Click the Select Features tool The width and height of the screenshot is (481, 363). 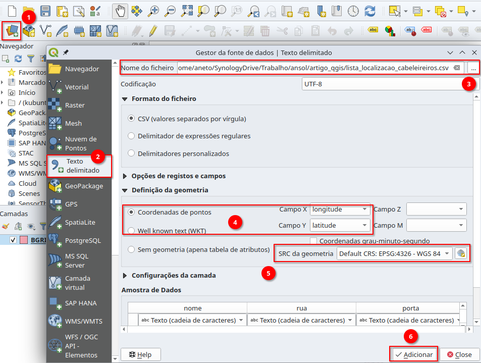pos(395,11)
